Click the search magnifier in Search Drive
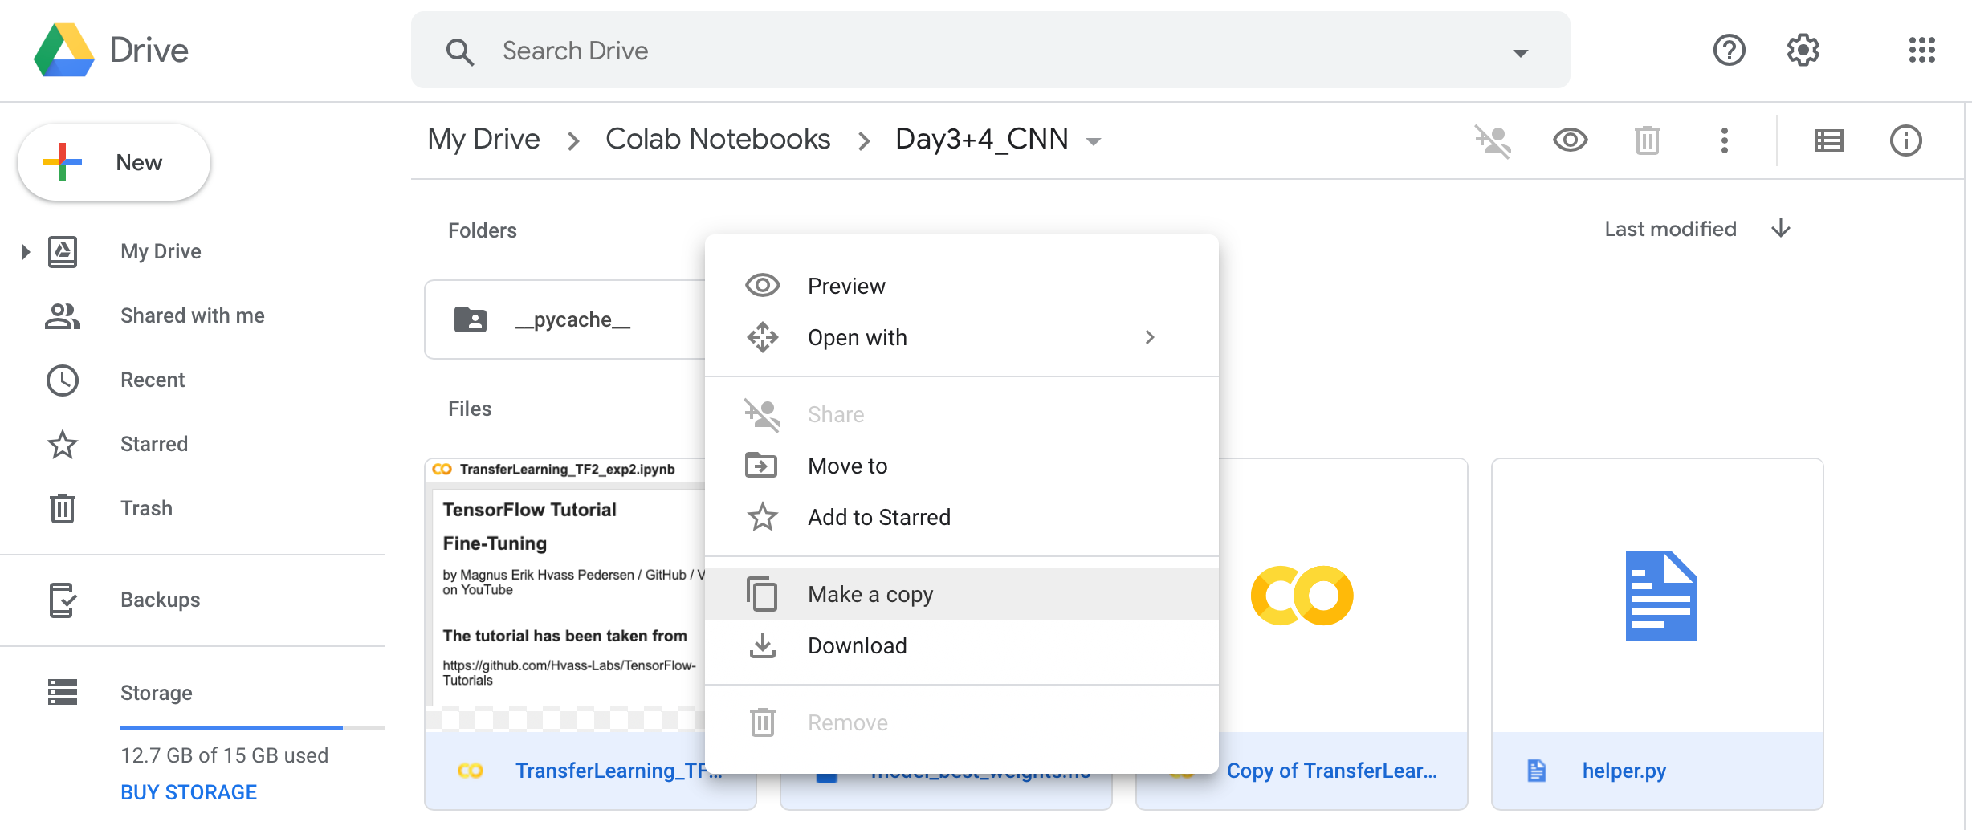 tap(459, 51)
